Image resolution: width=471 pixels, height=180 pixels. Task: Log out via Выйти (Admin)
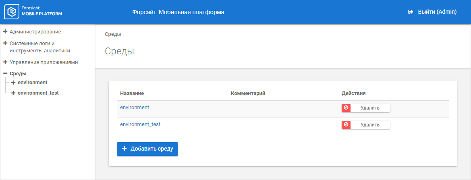pos(437,12)
